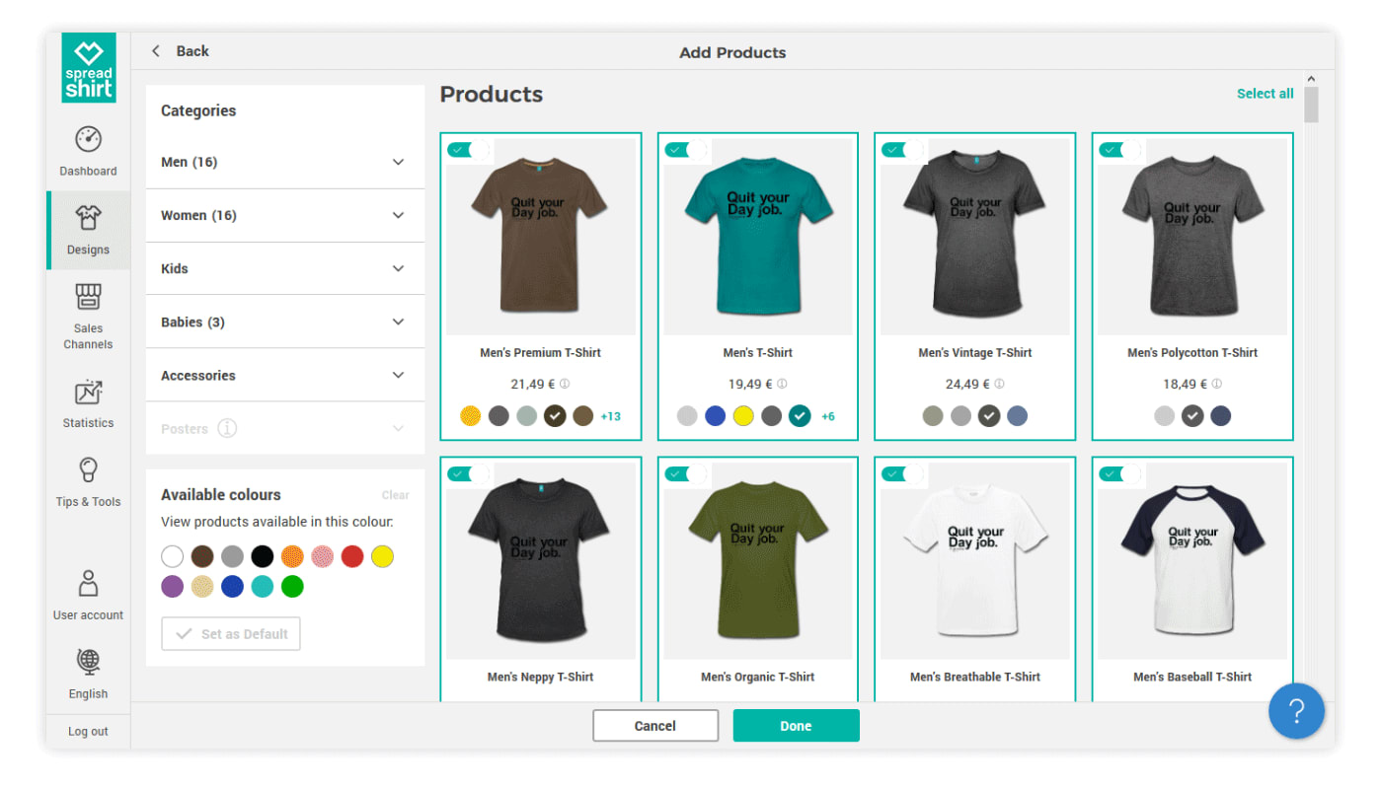Open the Dashboard gauge icon
Screen dimensions: 1382x789
click(88, 139)
